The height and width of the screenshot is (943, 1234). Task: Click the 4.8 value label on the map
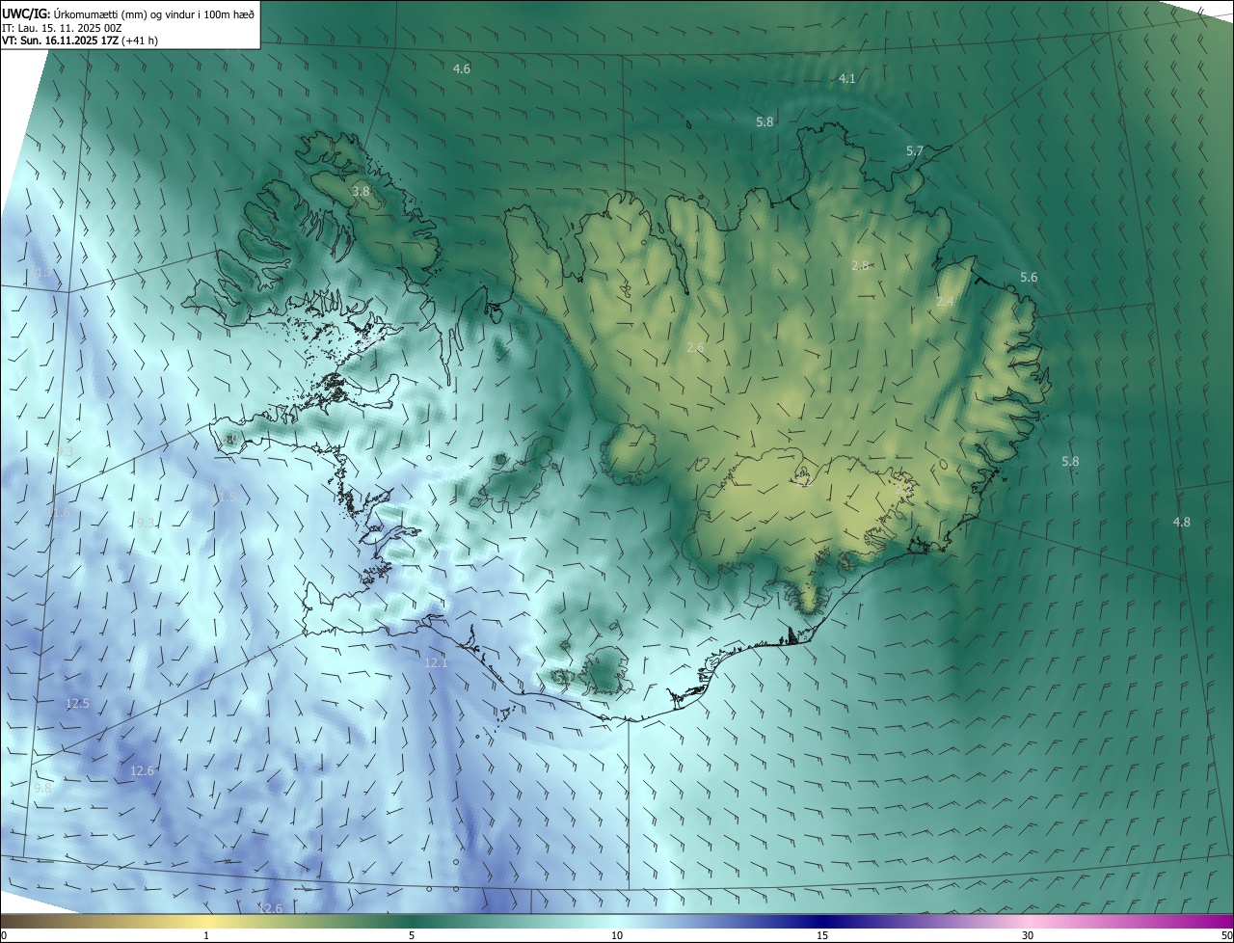pos(1181,523)
